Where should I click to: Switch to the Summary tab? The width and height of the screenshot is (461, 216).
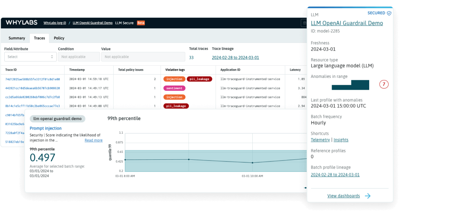[17, 38]
